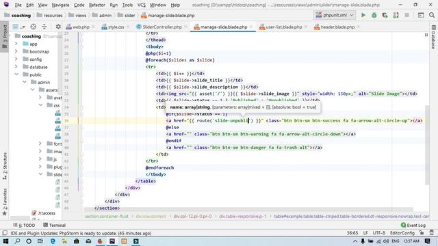This screenshot has height=246, width=438.
Task: Open the Navigate menu
Action: [x=60, y=5]
